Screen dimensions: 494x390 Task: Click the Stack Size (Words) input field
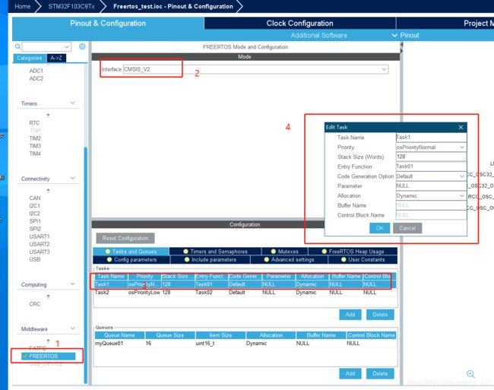pyautogui.click(x=431, y=157)
